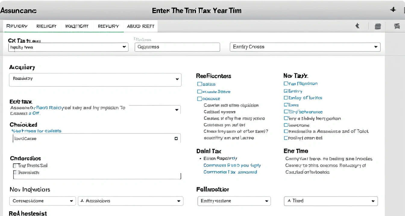Click the square icon in lowdCacse field

coord(176,139)
